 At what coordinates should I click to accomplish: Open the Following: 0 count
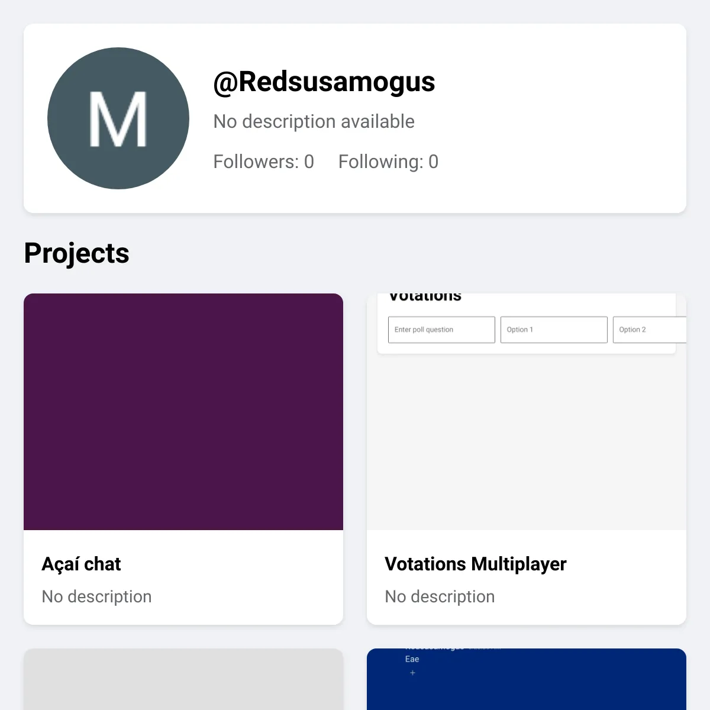click(388, 162)
